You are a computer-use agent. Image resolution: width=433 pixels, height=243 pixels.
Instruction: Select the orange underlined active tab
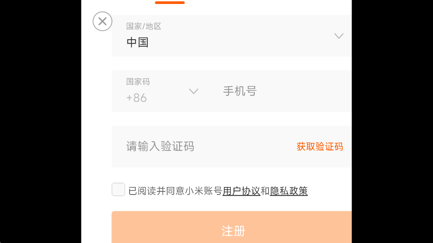(170, 3)
